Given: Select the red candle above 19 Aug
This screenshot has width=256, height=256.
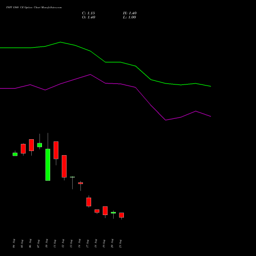Looking at the screenshot, I should (x=105, y=210).
